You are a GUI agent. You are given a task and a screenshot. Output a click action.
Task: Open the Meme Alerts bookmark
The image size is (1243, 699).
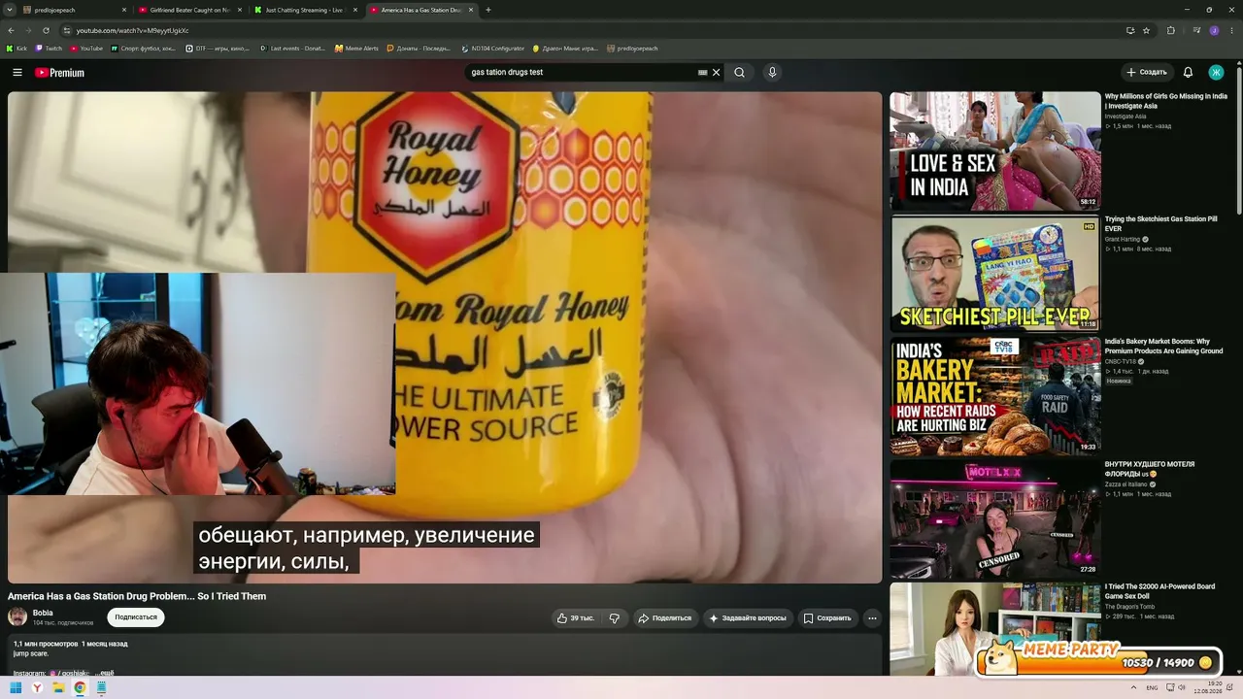coord(356,48)
